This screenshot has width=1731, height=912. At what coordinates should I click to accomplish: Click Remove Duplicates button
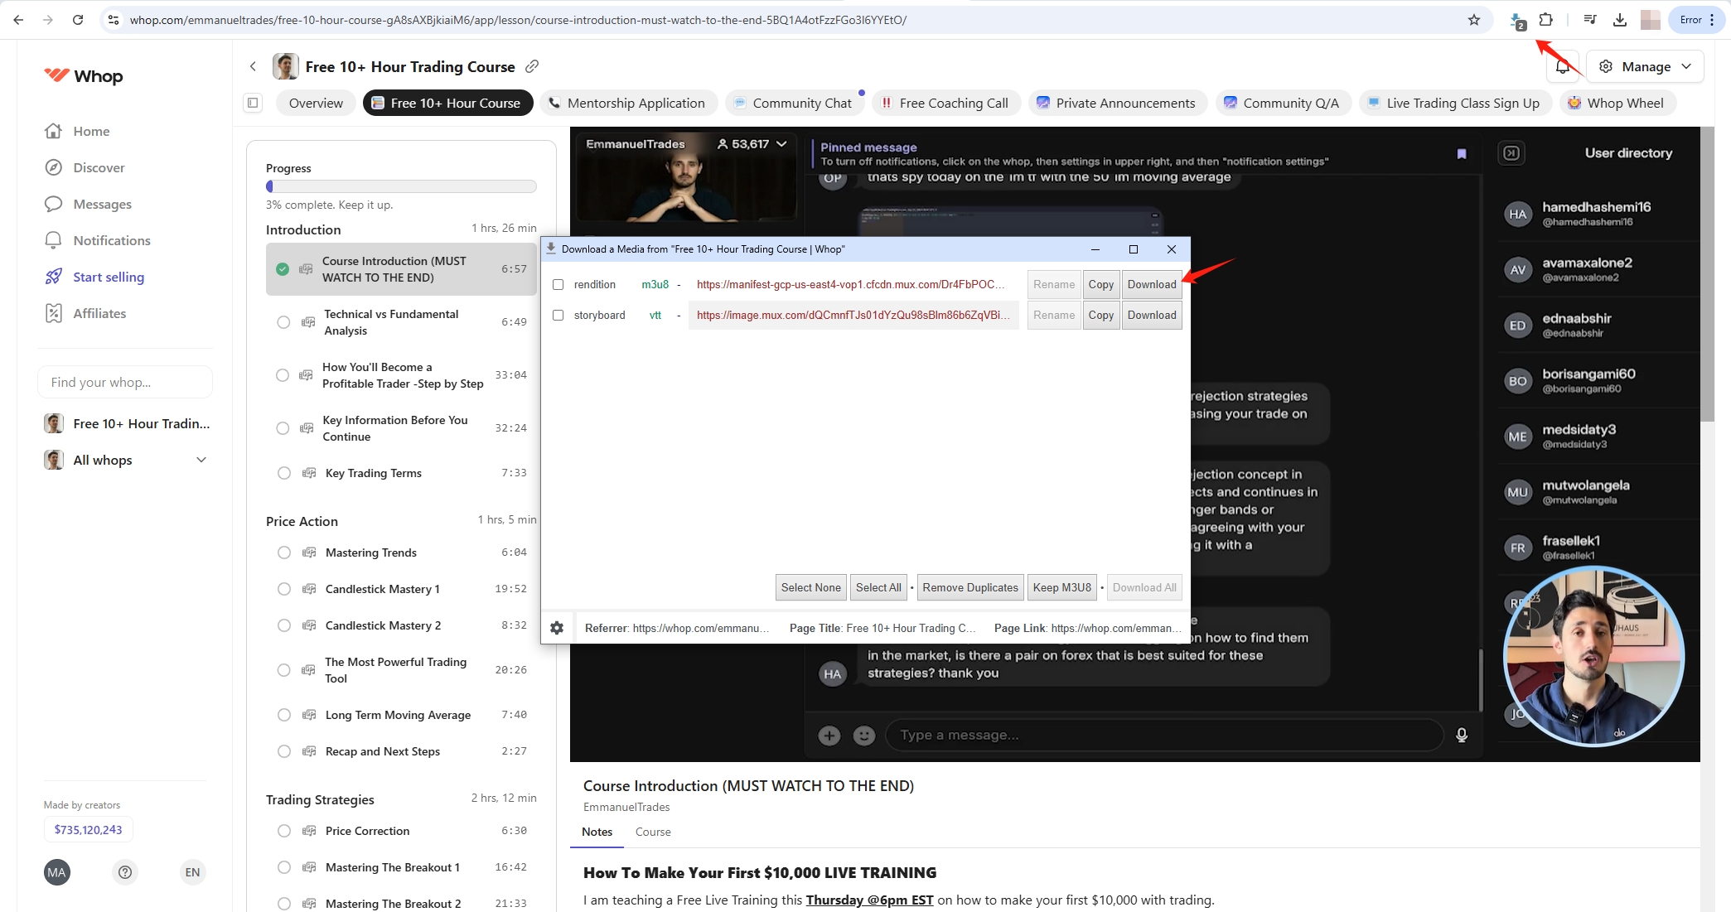(970, 587)
